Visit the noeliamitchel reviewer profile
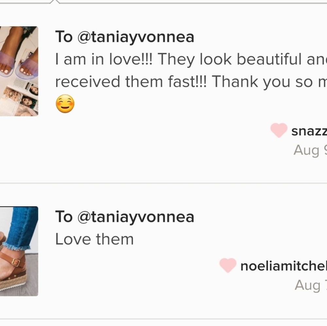The width and height of the screenshot is (327, 326). (x=283, y=266)
